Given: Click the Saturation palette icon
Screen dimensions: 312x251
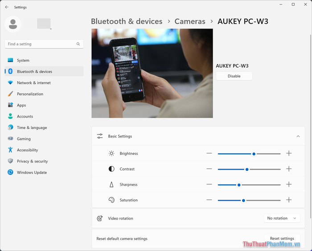Looking at the screenshot, I should (x=111, y=200).
